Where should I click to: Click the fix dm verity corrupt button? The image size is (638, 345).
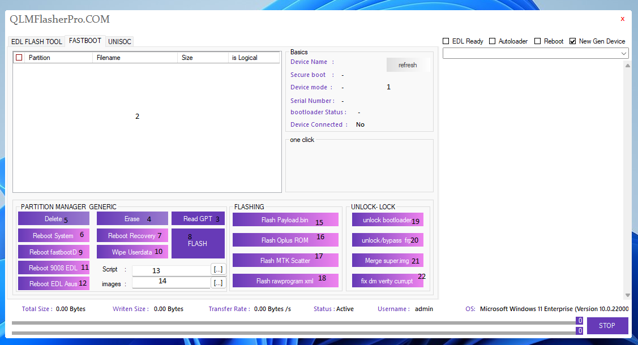[387, 281]
